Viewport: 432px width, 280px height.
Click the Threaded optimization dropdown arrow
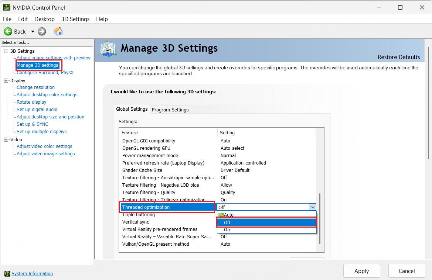click(x=312, y=207)
